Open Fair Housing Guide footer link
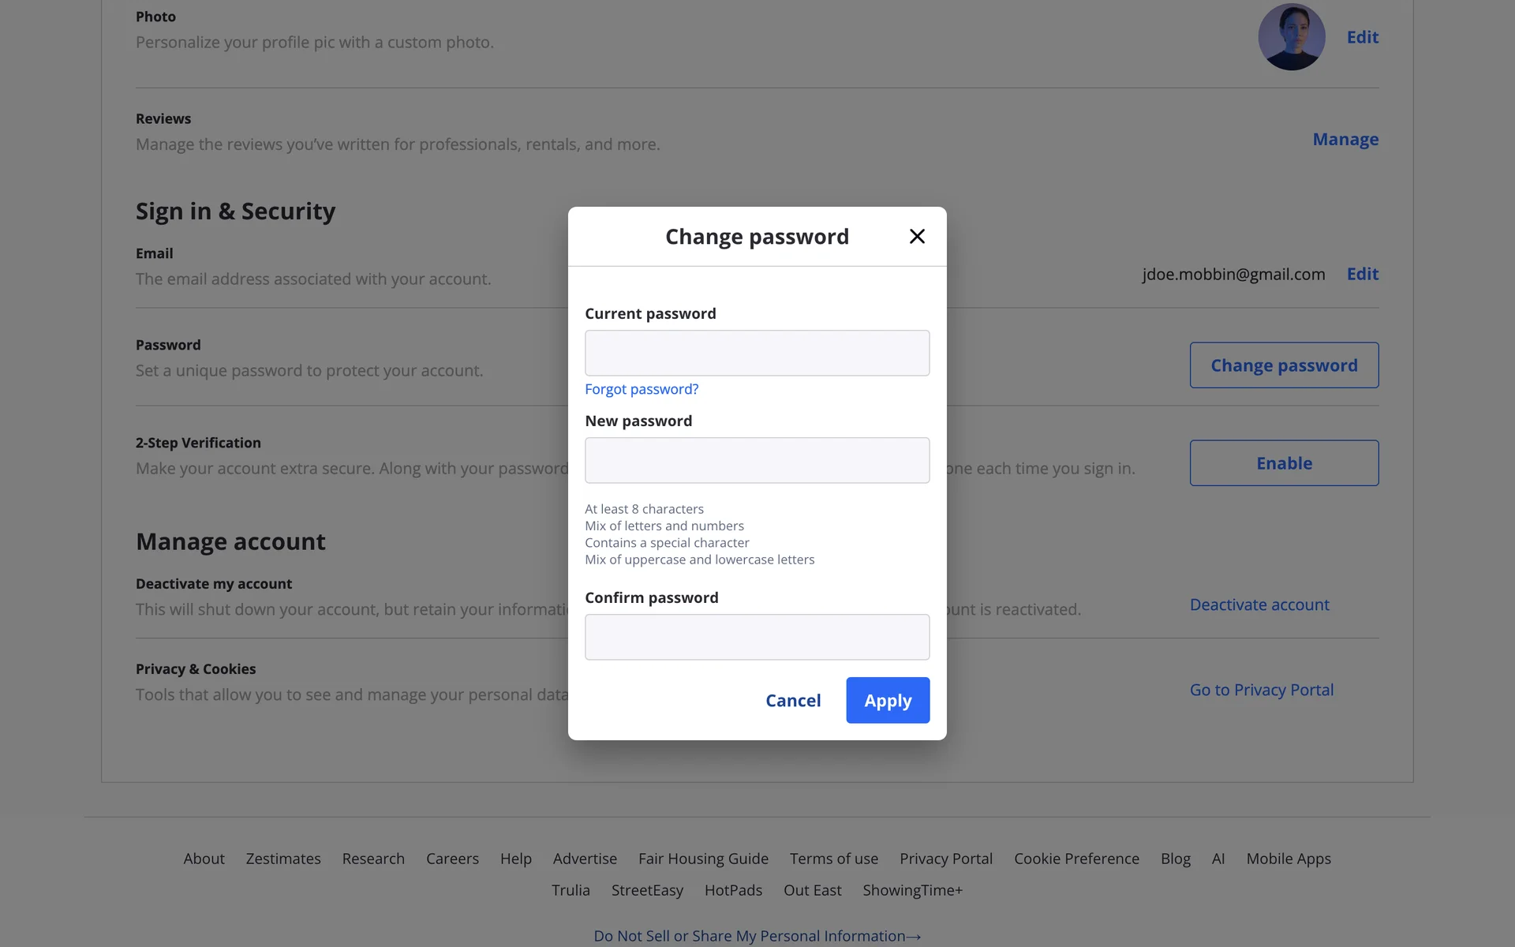This screenshot has width=1515, height=947. pyautogui.click(x=703, y=859)
